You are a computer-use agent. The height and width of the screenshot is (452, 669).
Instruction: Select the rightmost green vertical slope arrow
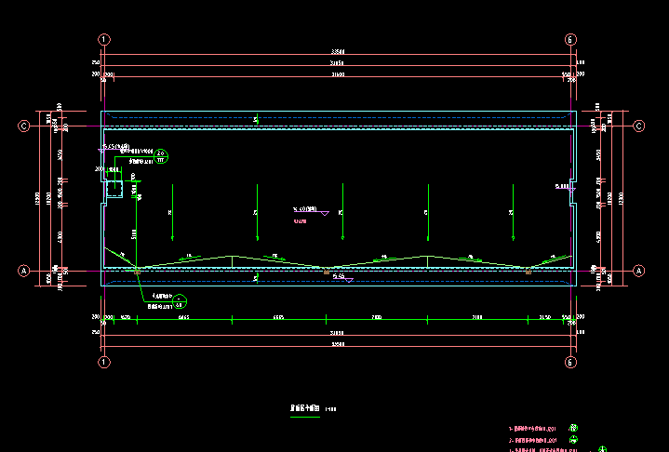(512, 212)
